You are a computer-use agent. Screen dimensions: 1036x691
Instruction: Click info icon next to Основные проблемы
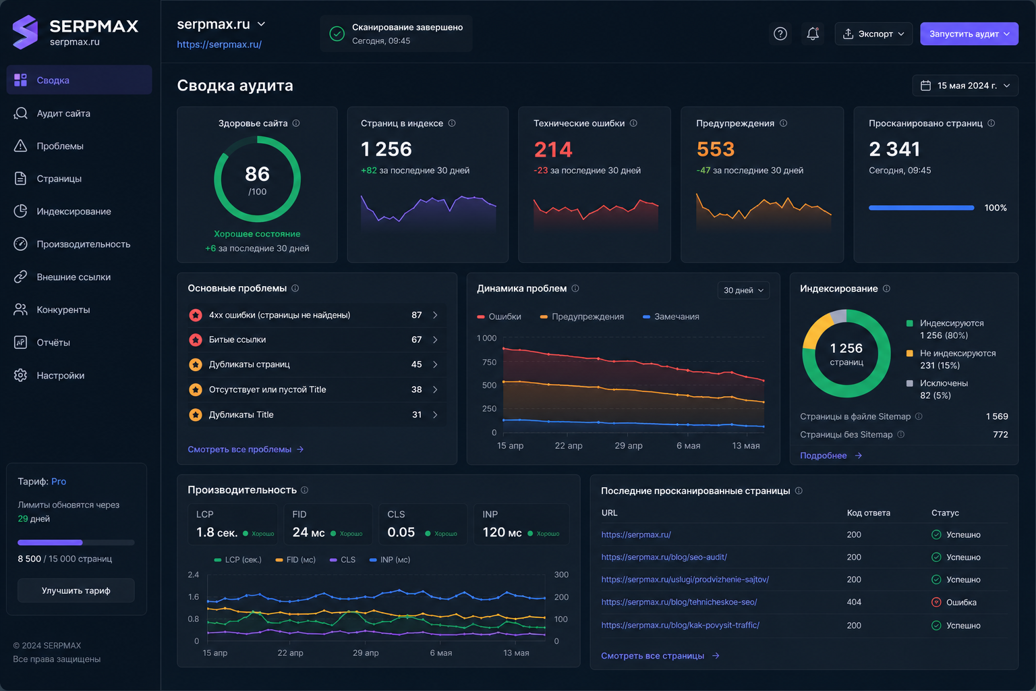(295, 288)
